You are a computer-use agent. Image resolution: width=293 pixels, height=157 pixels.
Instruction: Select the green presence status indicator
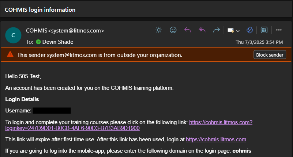click(x=38, y=42)
